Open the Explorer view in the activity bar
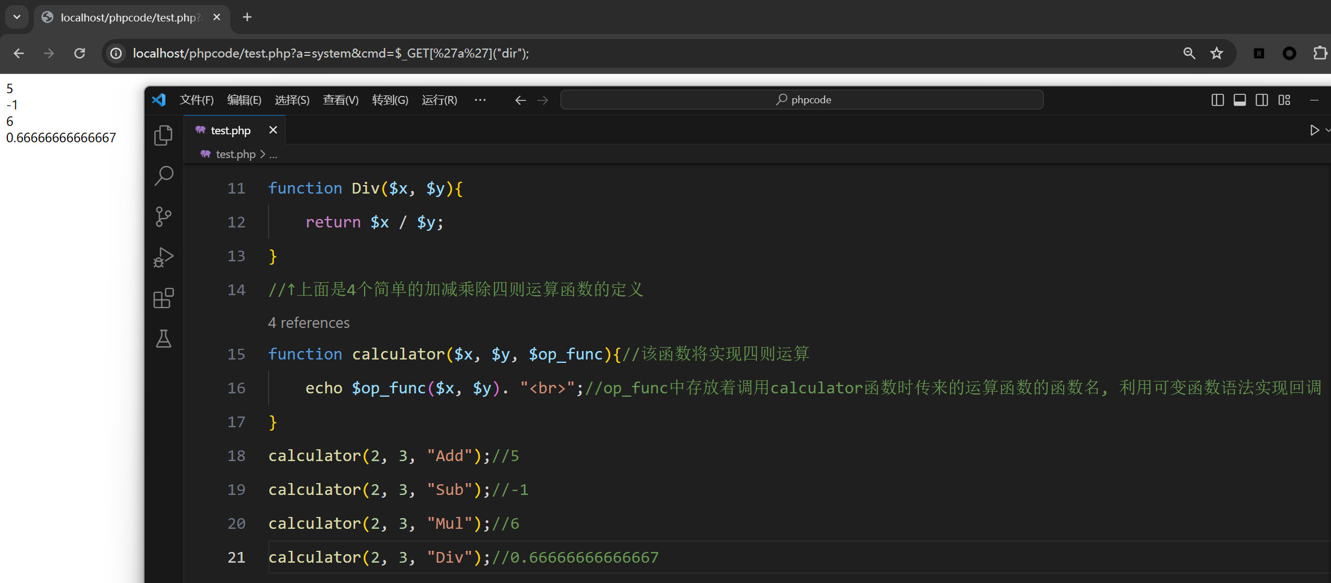Viewport: 1331px width, 583px height. click(163, 135)
